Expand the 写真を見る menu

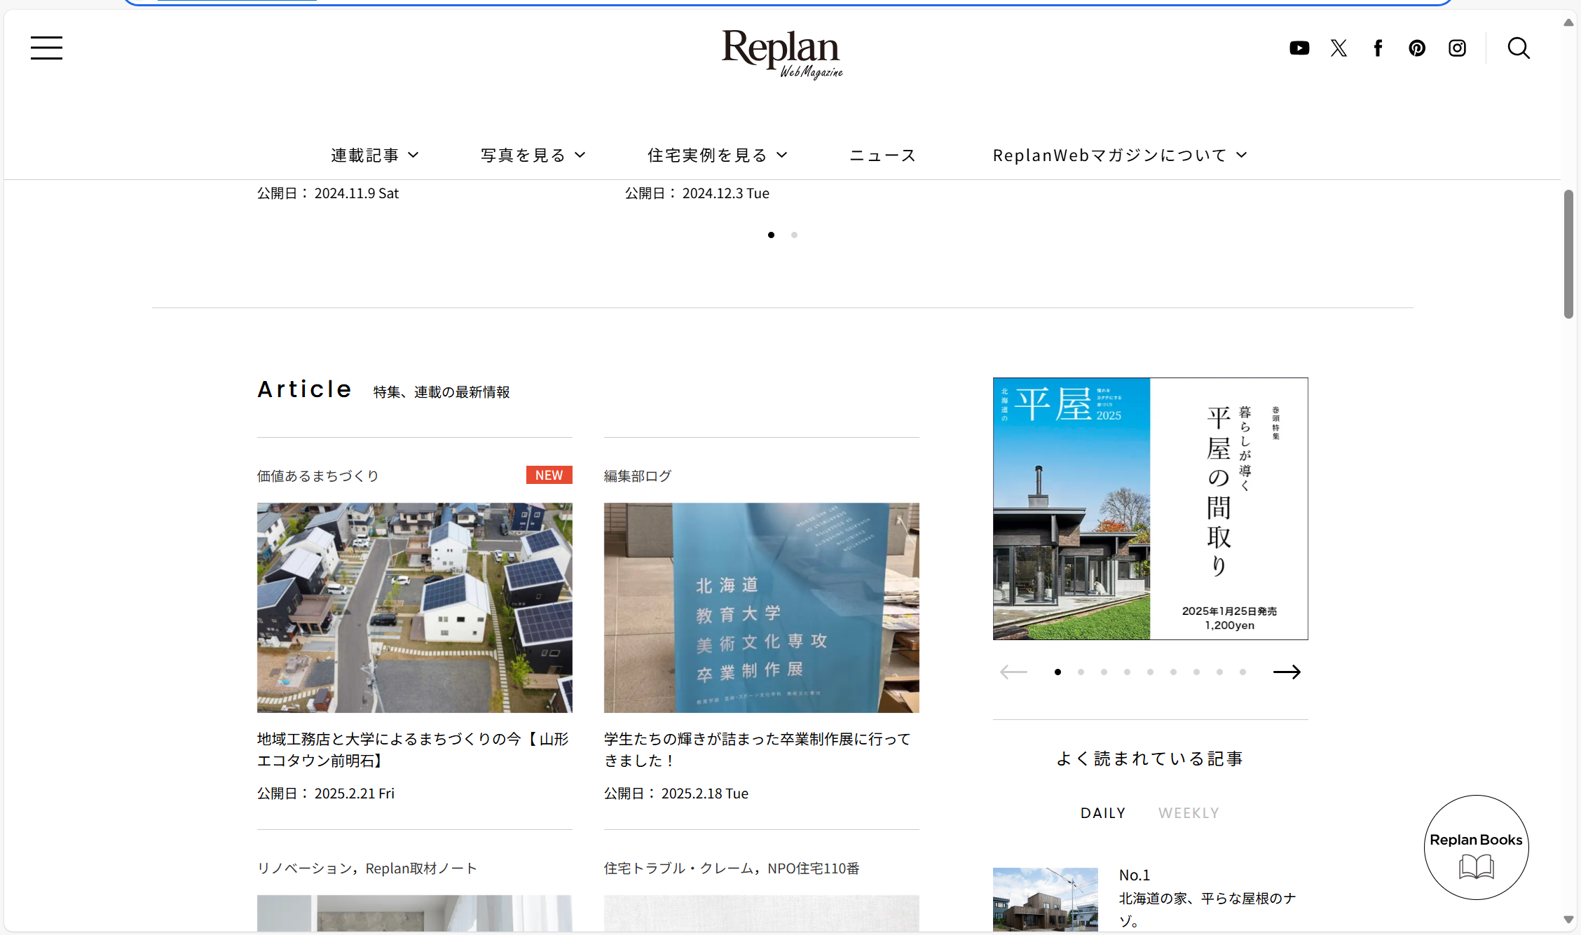click(x=533, y=155)
